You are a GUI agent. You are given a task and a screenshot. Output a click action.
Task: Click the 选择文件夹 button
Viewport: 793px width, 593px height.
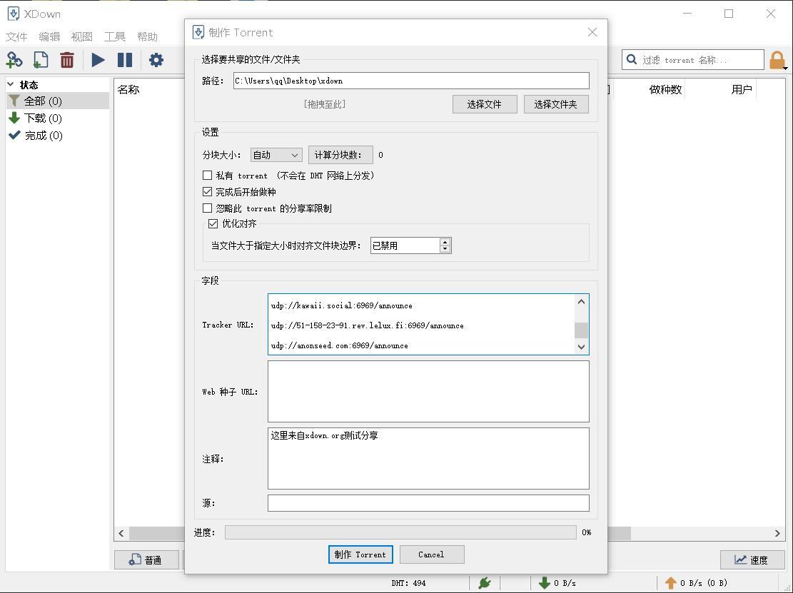coord(556,104)
